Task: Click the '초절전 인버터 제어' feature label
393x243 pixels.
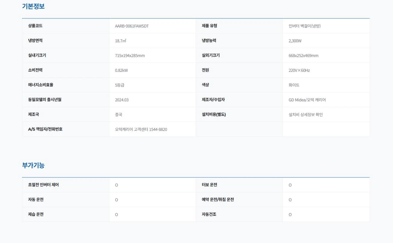Action: (x=44, y=185)
